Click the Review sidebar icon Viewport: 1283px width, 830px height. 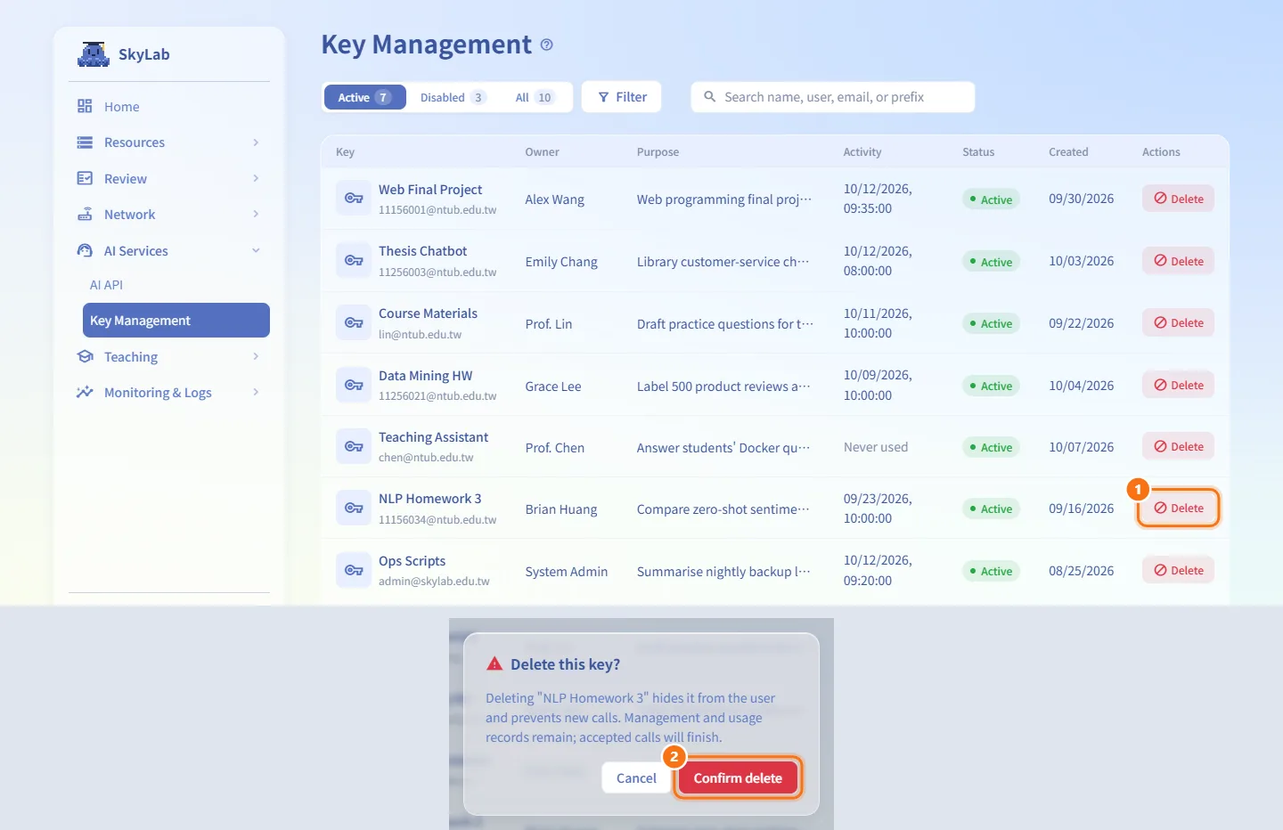(85, 178)
